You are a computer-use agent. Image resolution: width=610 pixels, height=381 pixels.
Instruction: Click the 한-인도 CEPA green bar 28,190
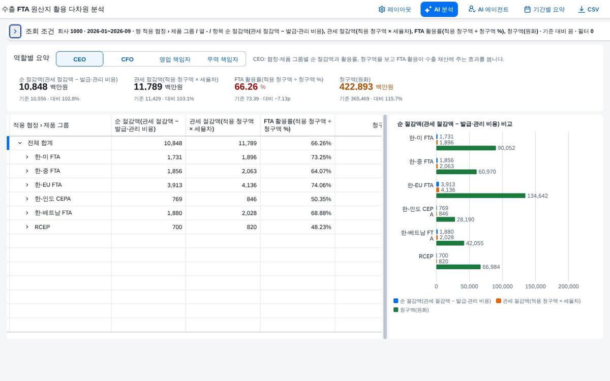coord(446,219)
